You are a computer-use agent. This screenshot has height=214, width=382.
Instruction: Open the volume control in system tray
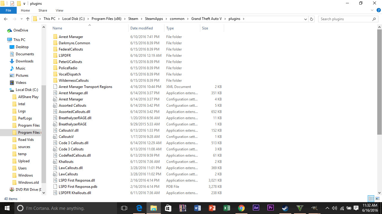[335, 208]
